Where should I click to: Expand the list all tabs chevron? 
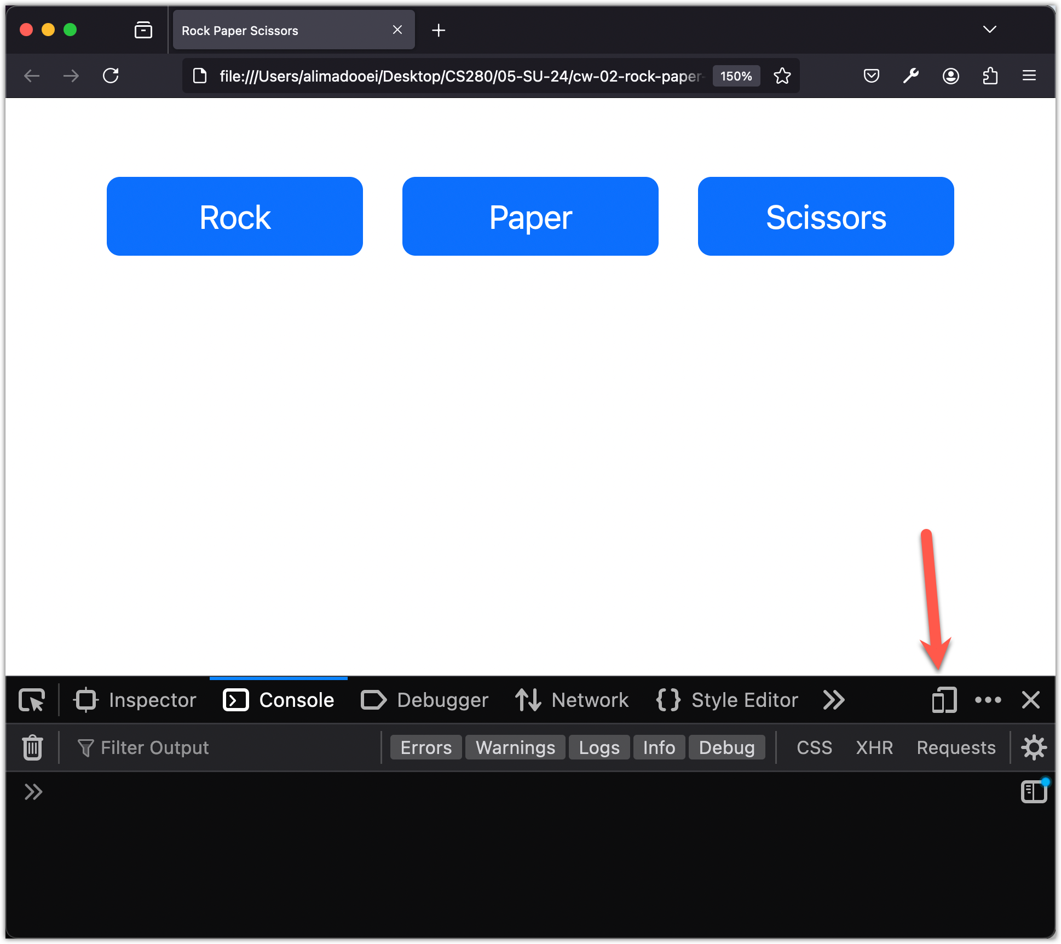tap(990, 30)
